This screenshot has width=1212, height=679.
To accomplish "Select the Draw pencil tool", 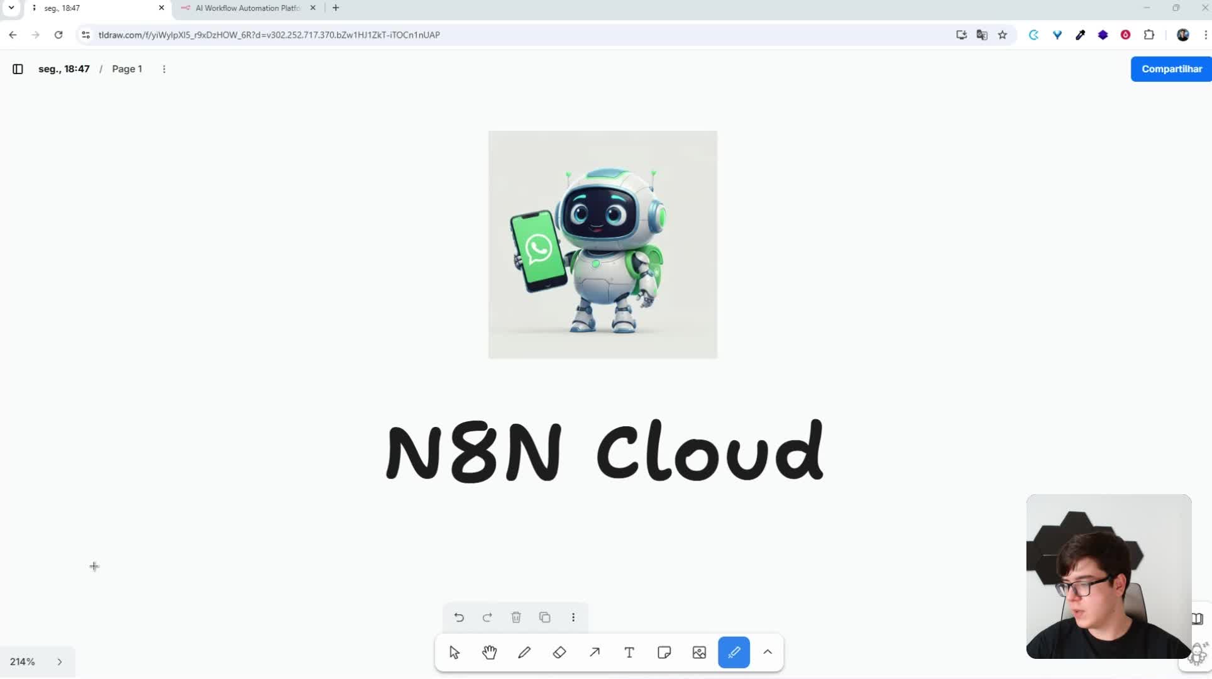I will (x=524, y=653).
